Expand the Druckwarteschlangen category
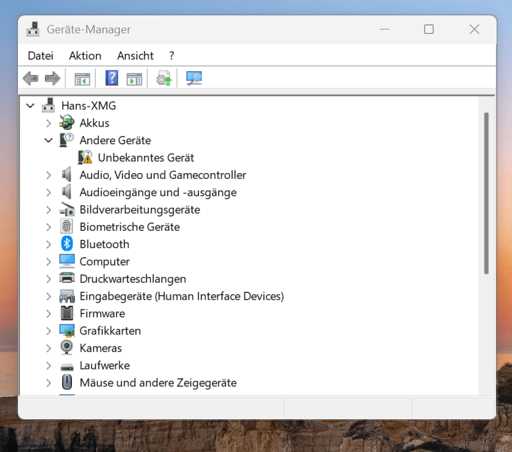This screenshot has height=452, width=512. [x=49, y=279]
